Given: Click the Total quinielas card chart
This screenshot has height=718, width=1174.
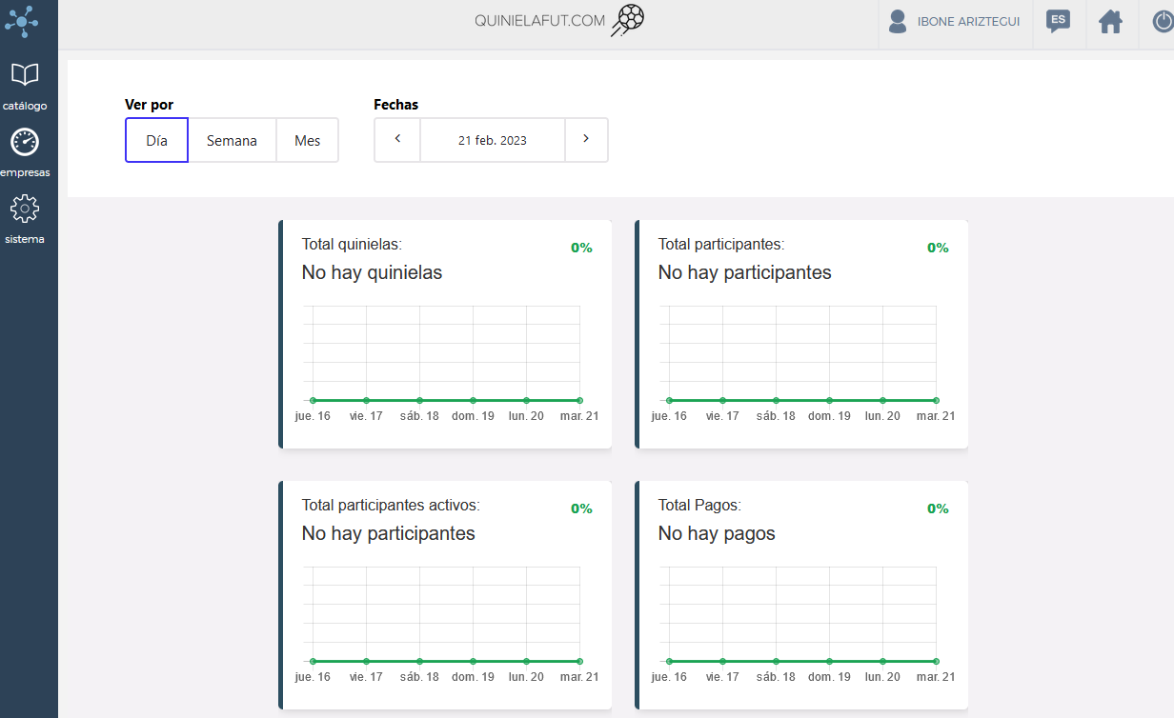Looking at the screenshot, I should tap(445, 354).
